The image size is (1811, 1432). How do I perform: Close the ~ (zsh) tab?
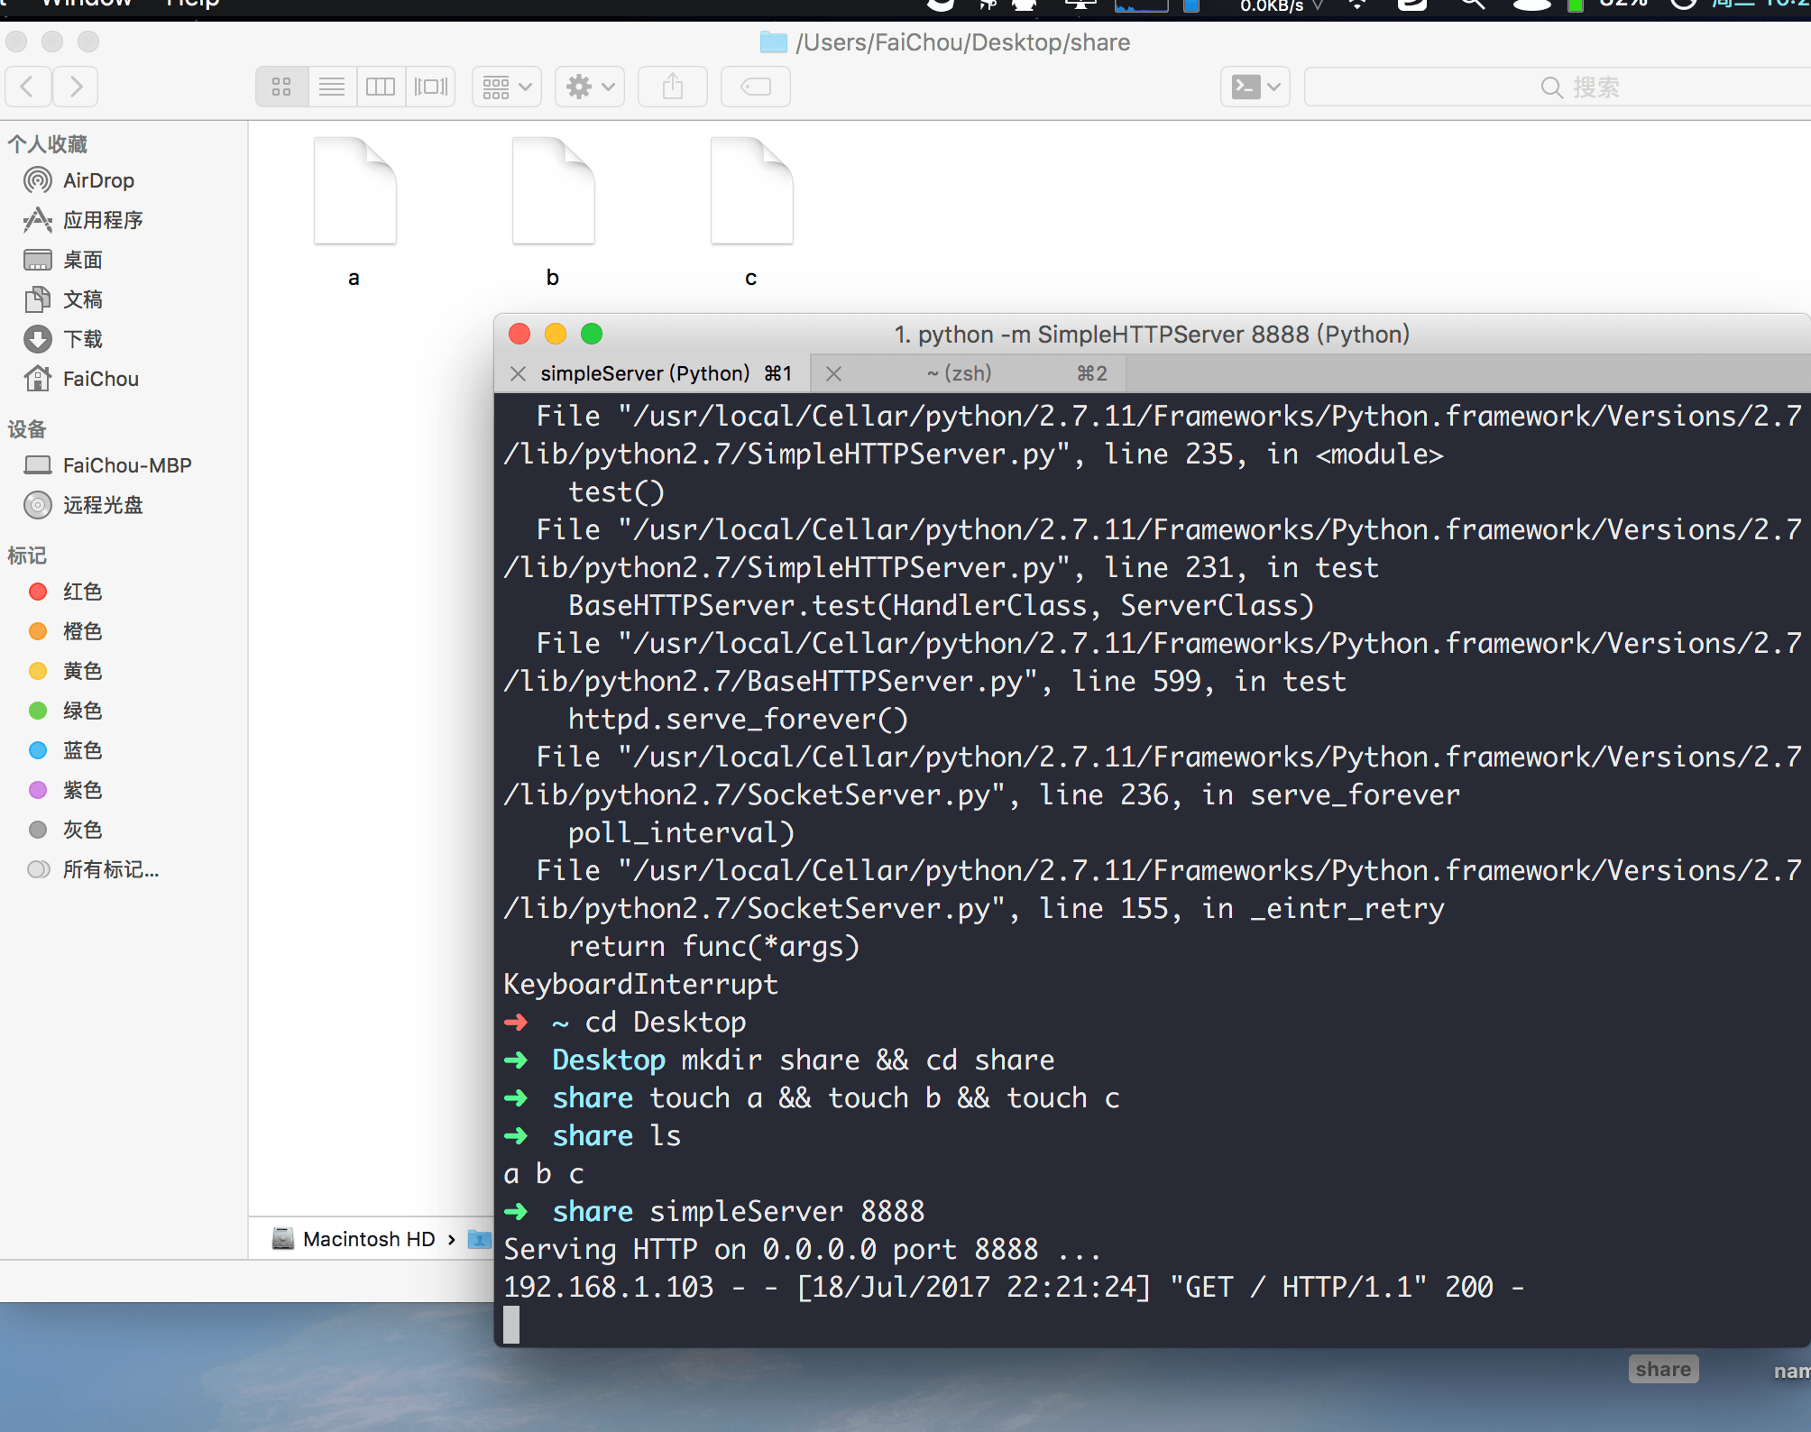[833, 373]
